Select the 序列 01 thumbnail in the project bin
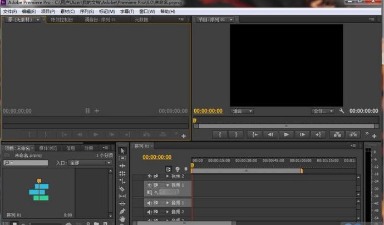The image size is (384, 225). pos(38,190)
